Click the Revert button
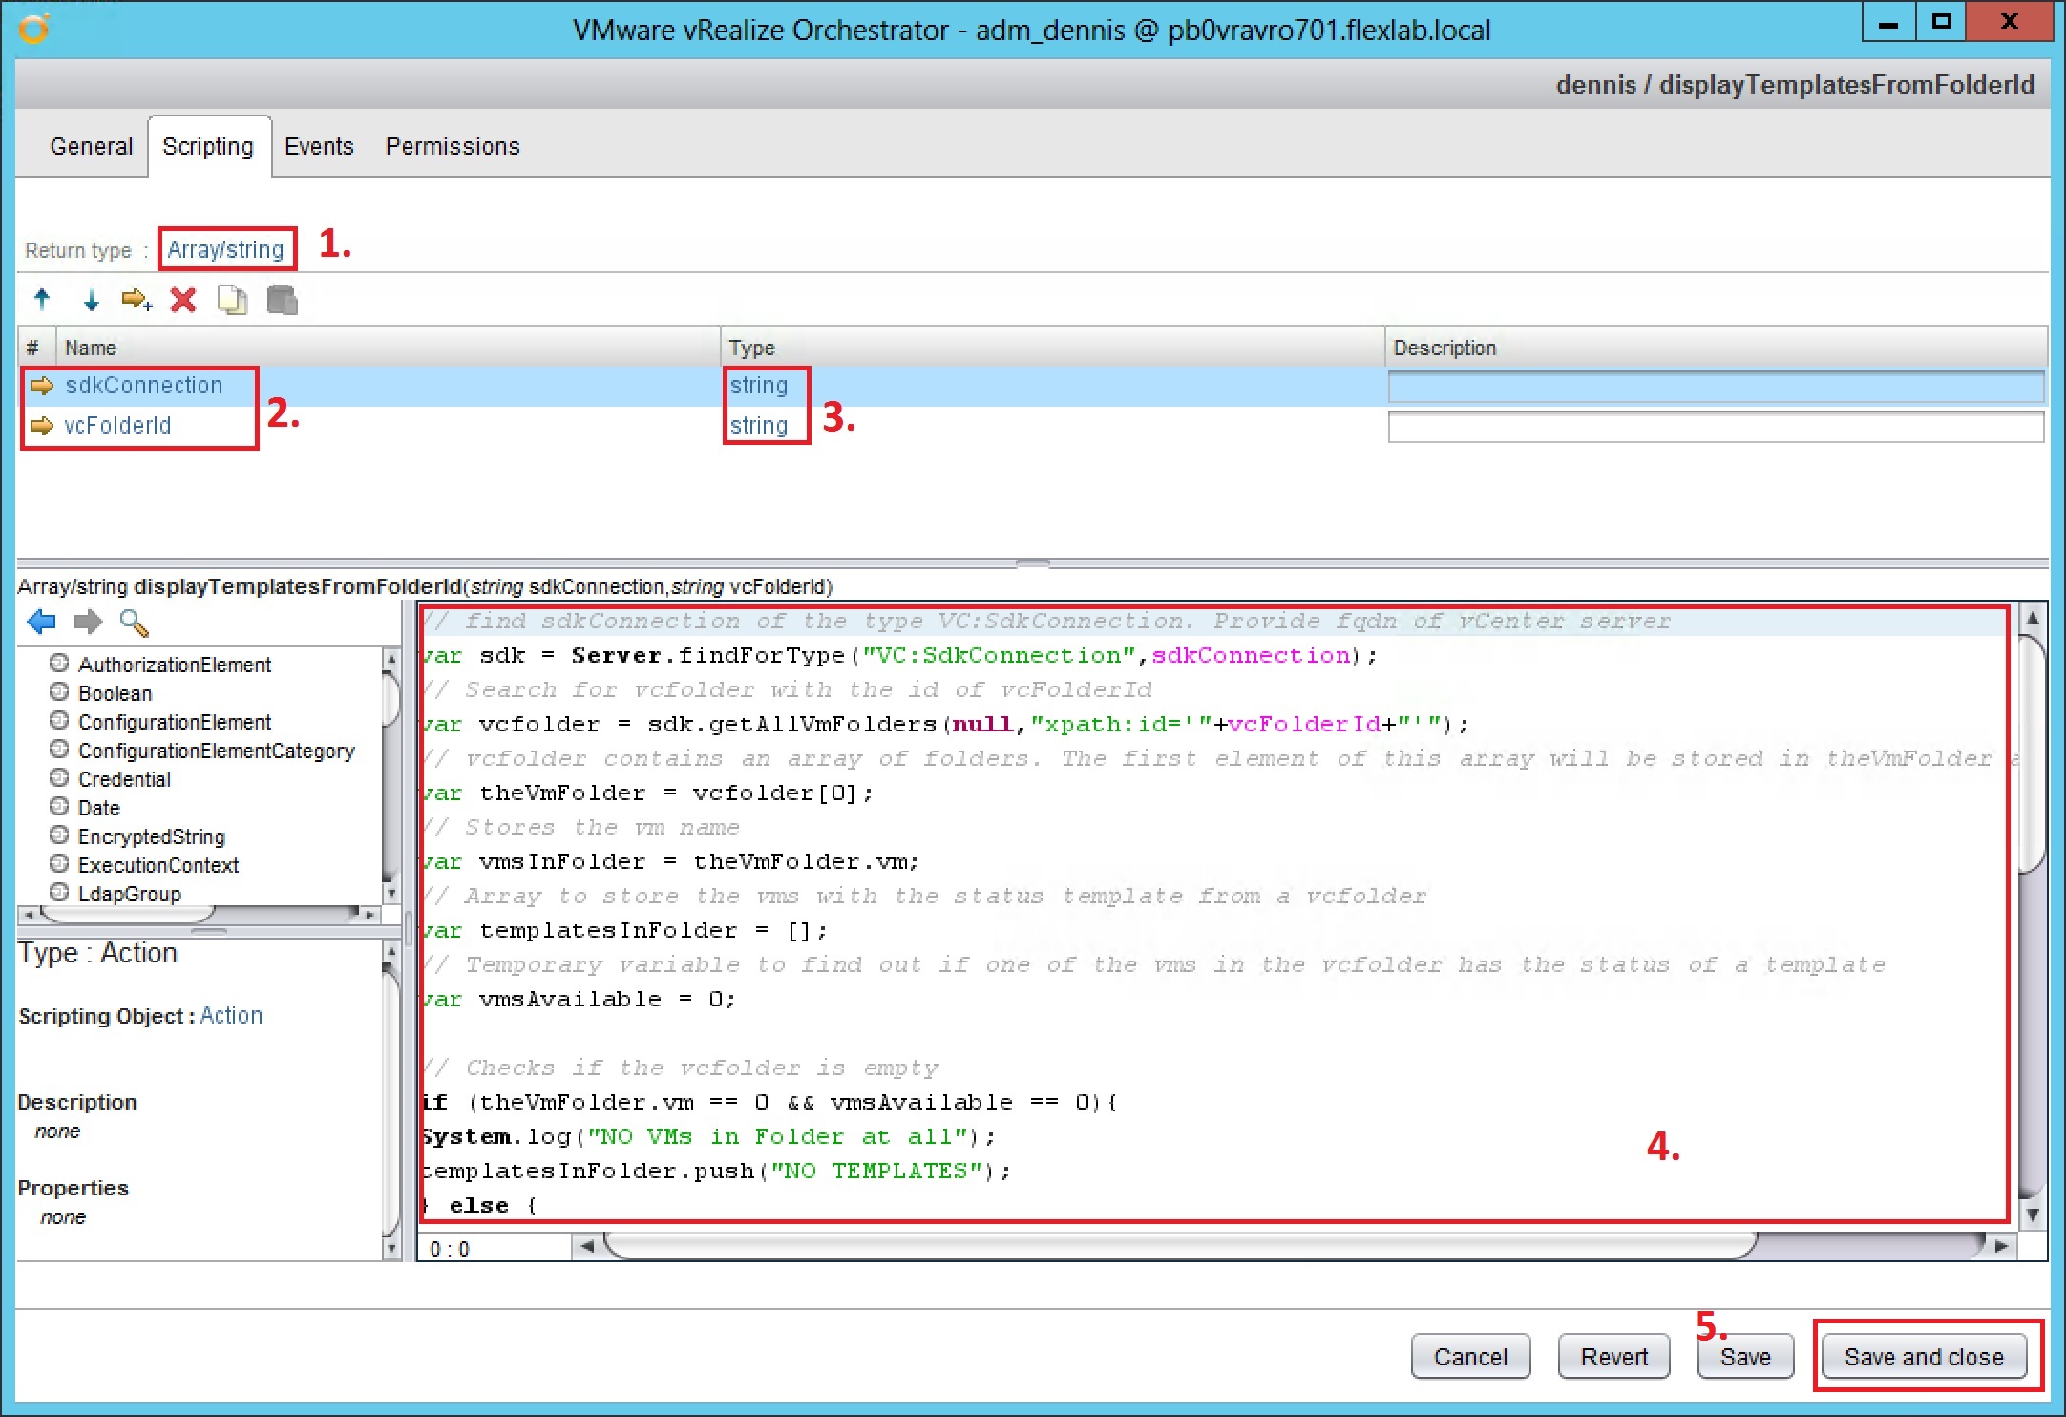Screen dimensions: 2066x1417 (1614, 1357)
